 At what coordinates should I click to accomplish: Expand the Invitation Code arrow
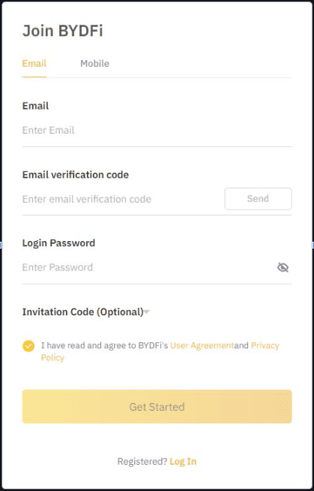[147, 312]
